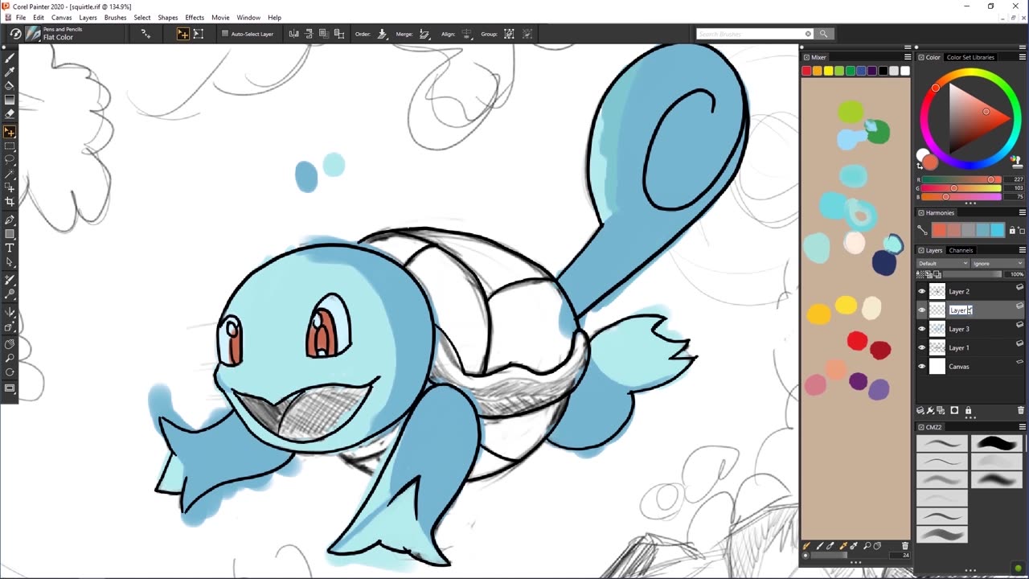Select the Eraser tool in the toolbox
The image size is (1029, 579).
tap(10, 113)
